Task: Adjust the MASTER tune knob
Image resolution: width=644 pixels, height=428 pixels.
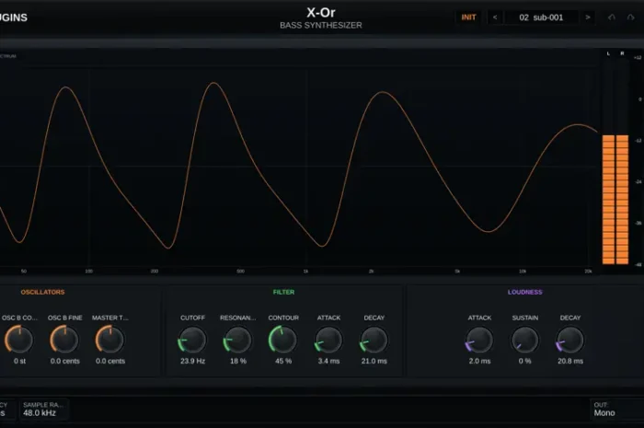Action: [109, 340]
